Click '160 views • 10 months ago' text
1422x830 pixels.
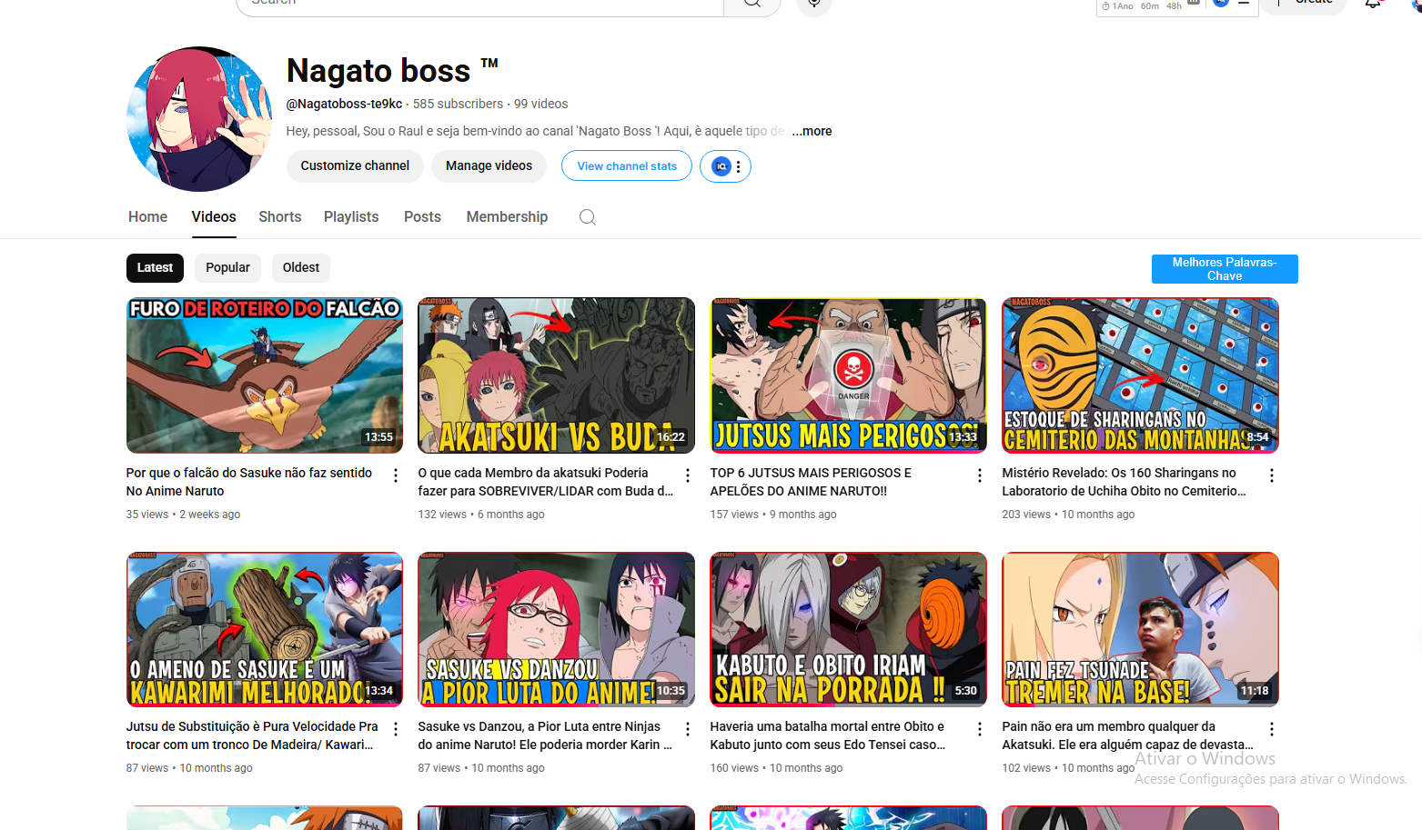point(776,768)
